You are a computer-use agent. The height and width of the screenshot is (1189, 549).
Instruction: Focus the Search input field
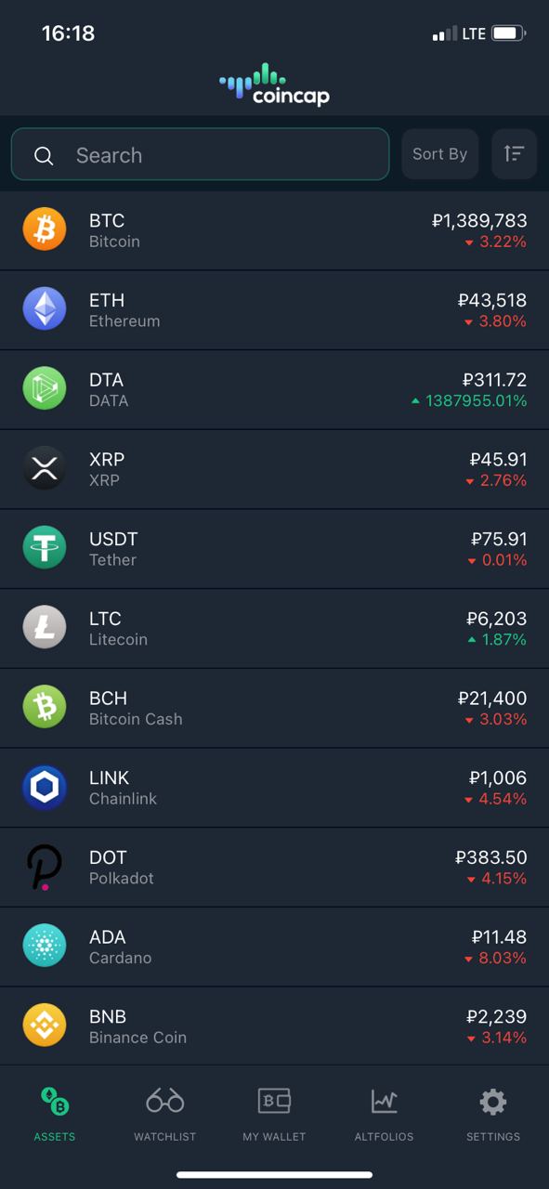[x=200, y=154]
